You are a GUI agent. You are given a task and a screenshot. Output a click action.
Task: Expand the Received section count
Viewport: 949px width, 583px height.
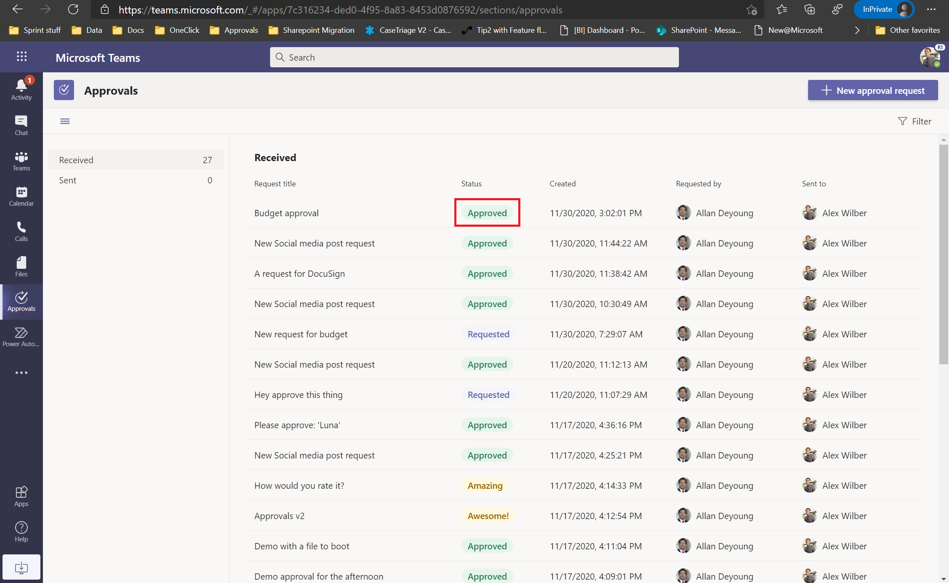click(x=207, y=159)
